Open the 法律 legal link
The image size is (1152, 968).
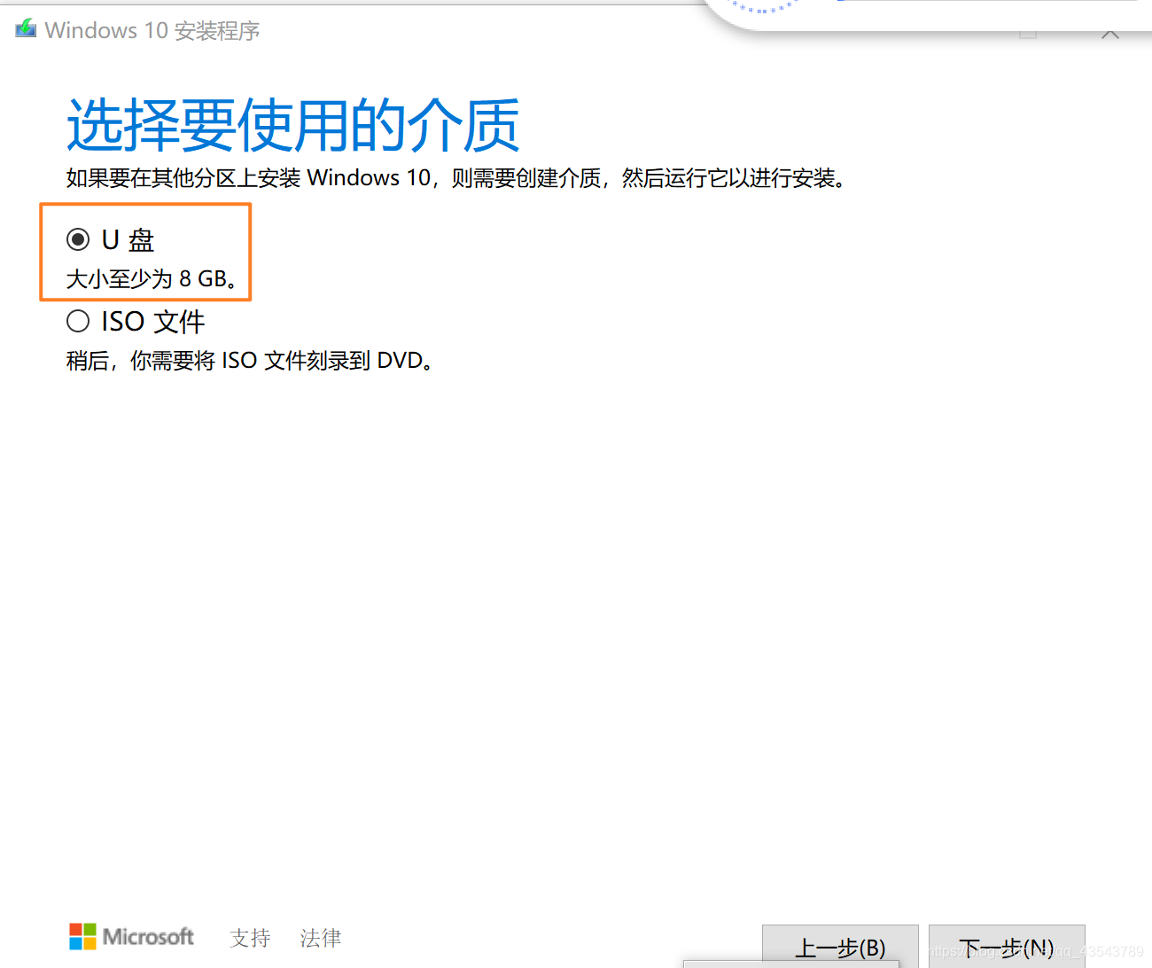point(321,938)
